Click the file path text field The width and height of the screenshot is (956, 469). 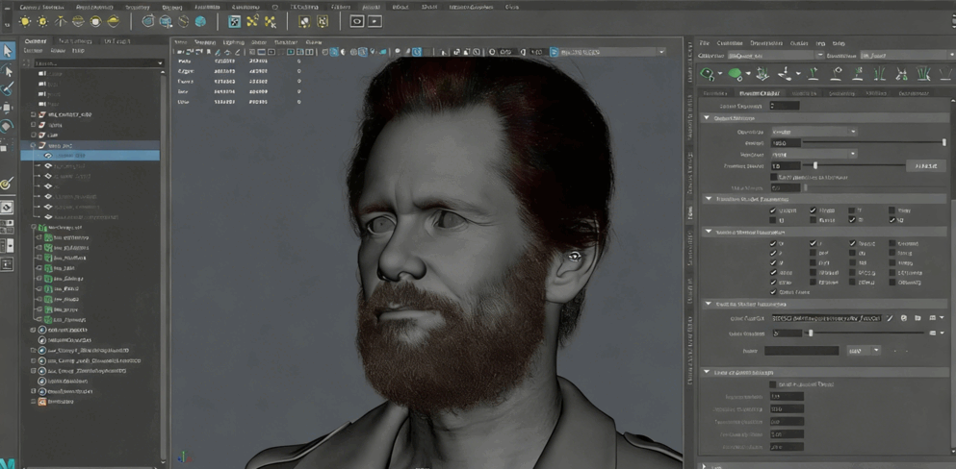click(826, 318)
